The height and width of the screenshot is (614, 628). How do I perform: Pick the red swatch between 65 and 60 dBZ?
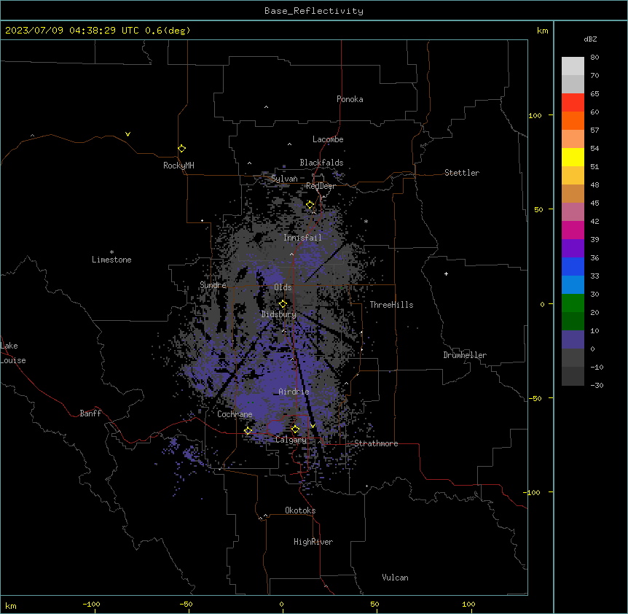(x=573, y=102)
